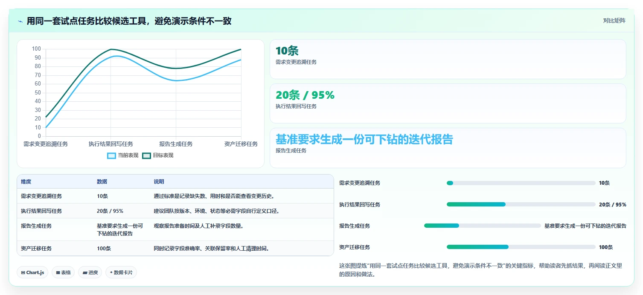Click the 资产迁移任务 chart axis label
Screen dimensions: 643x295
[241, 144]
